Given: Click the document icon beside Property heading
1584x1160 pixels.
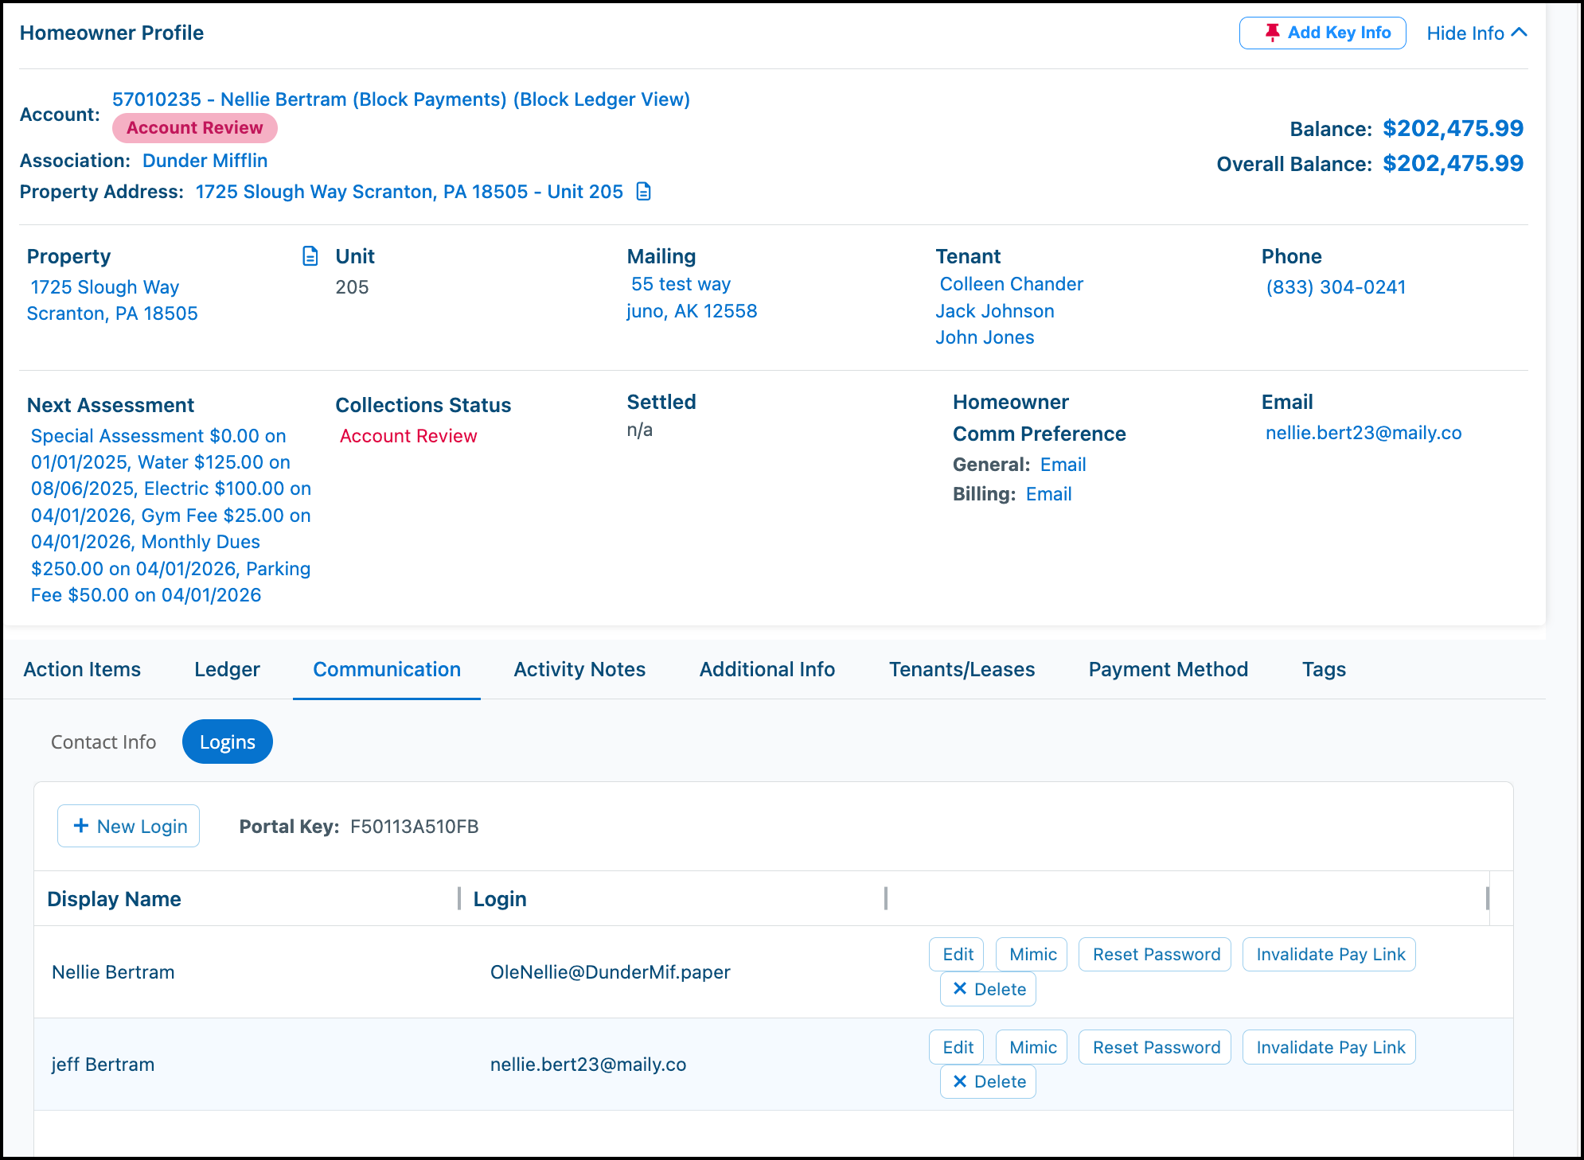Looking at the screenshot, I should coord(310,256).
